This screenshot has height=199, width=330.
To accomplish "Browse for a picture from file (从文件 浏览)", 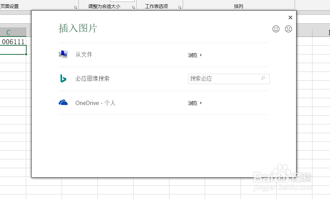I will [195, 55].
